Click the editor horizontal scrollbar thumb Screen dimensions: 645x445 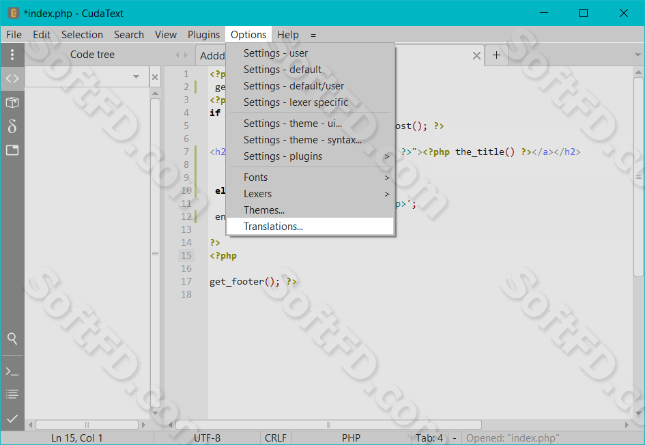point(328,425)
